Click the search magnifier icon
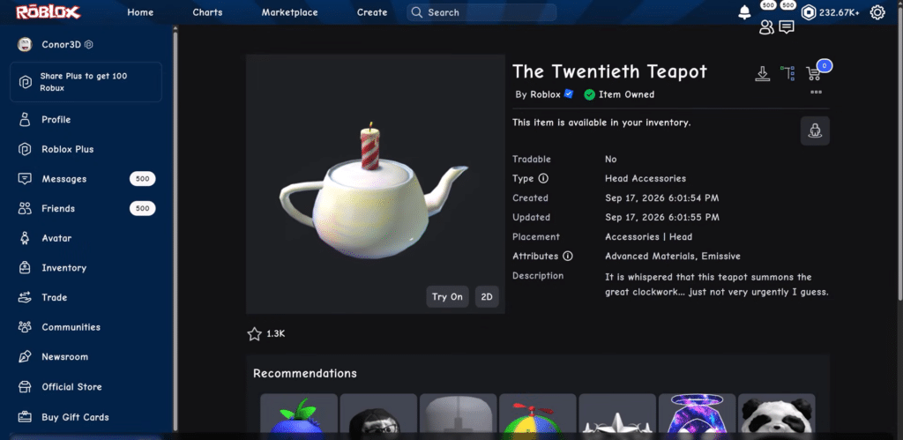 tap(417, 12)
